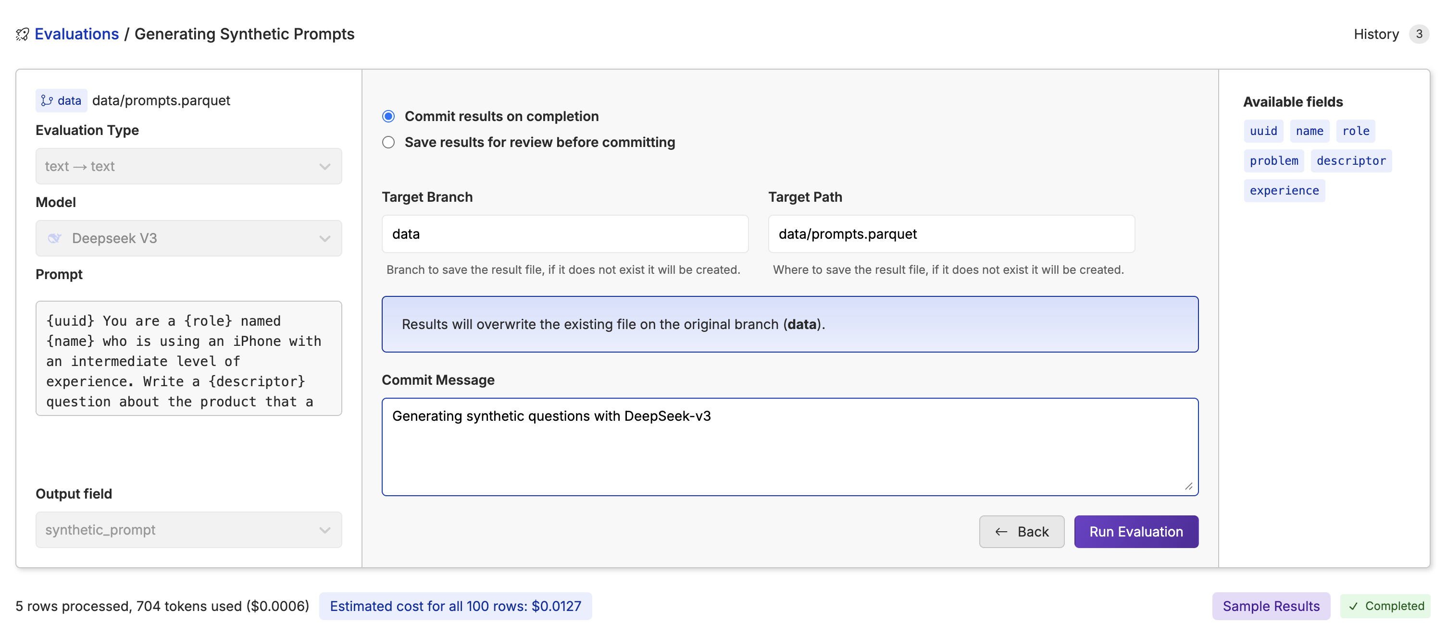Open the Evaluation Type dropdown
The height and width of the screenshot is (635, 1447).
[188, 166]
